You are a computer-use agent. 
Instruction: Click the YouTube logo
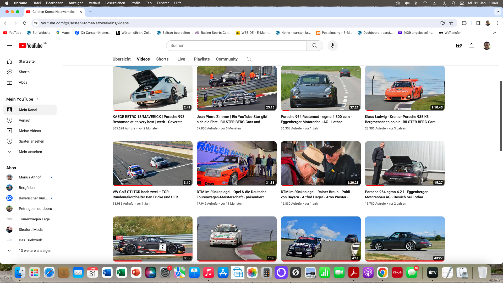click(x=31, y=46)
